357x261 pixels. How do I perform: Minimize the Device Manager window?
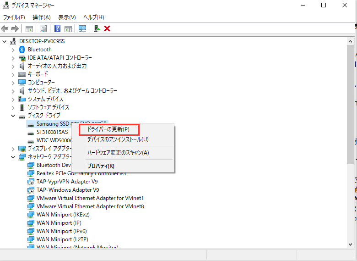tap(303, 5)
